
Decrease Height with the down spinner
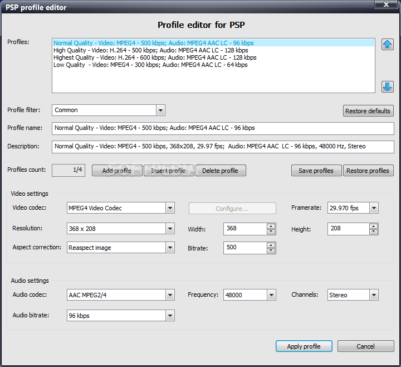(x=373, y=231)
